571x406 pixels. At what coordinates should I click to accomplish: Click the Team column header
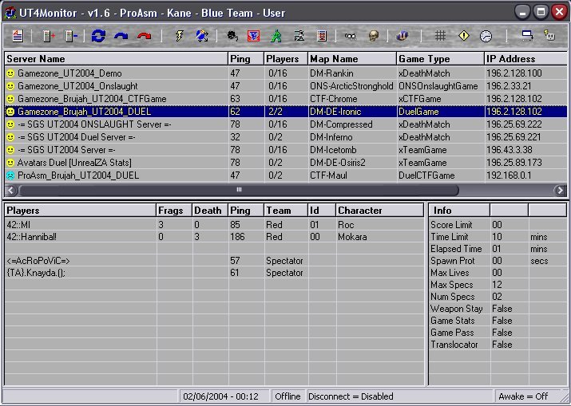pyautogui.click(x=286, y=211)
